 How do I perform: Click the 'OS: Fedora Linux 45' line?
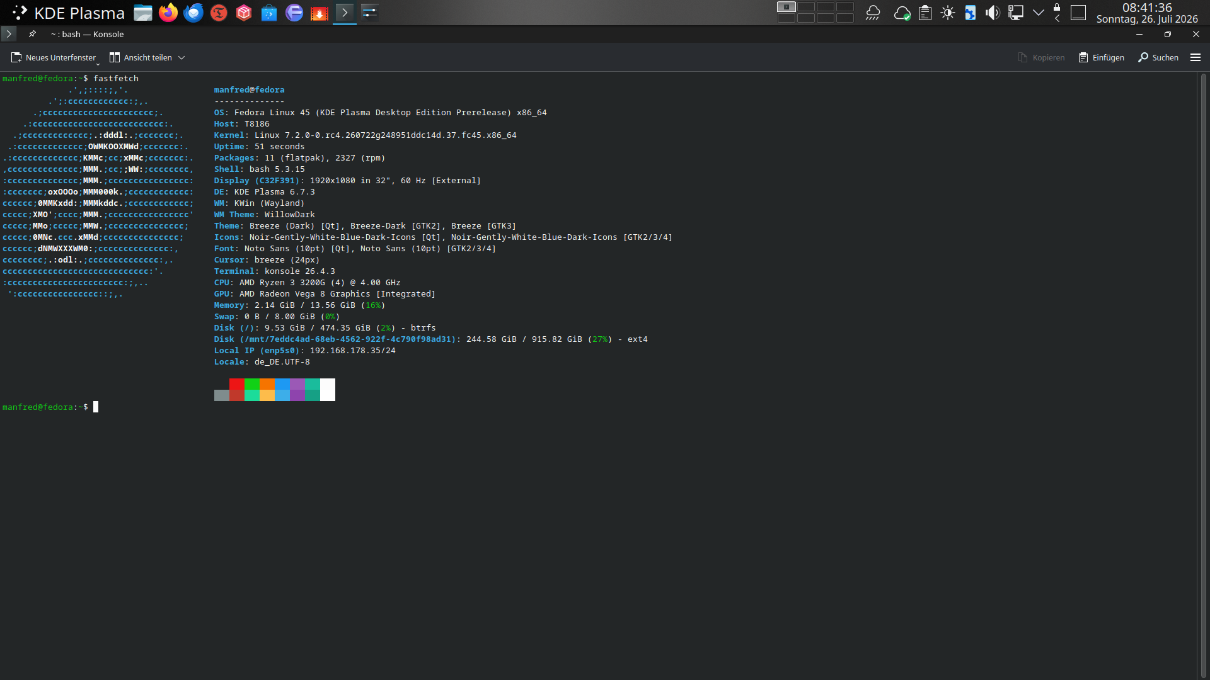380,113
